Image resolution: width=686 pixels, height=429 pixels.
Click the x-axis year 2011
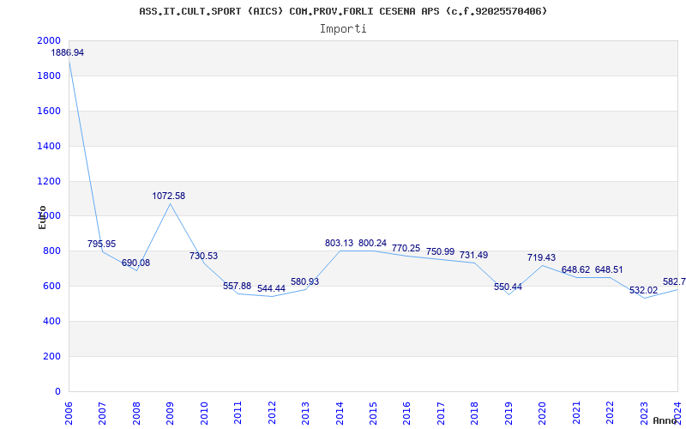(238, 412)
